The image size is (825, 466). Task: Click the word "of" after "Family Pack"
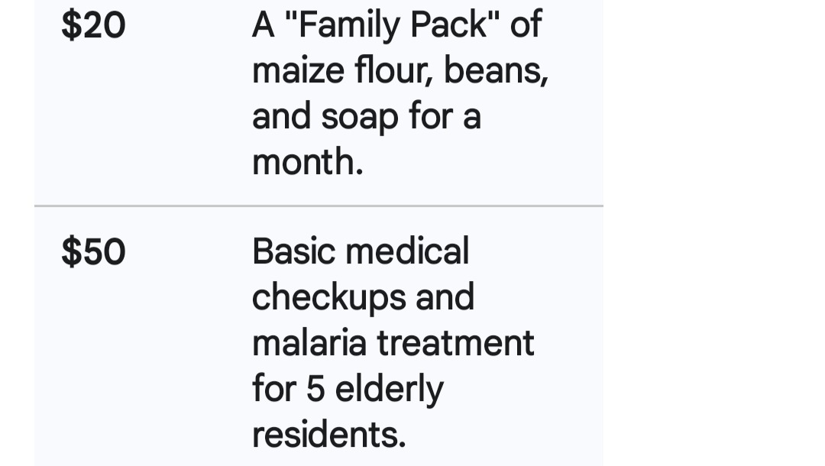point(526,26)
